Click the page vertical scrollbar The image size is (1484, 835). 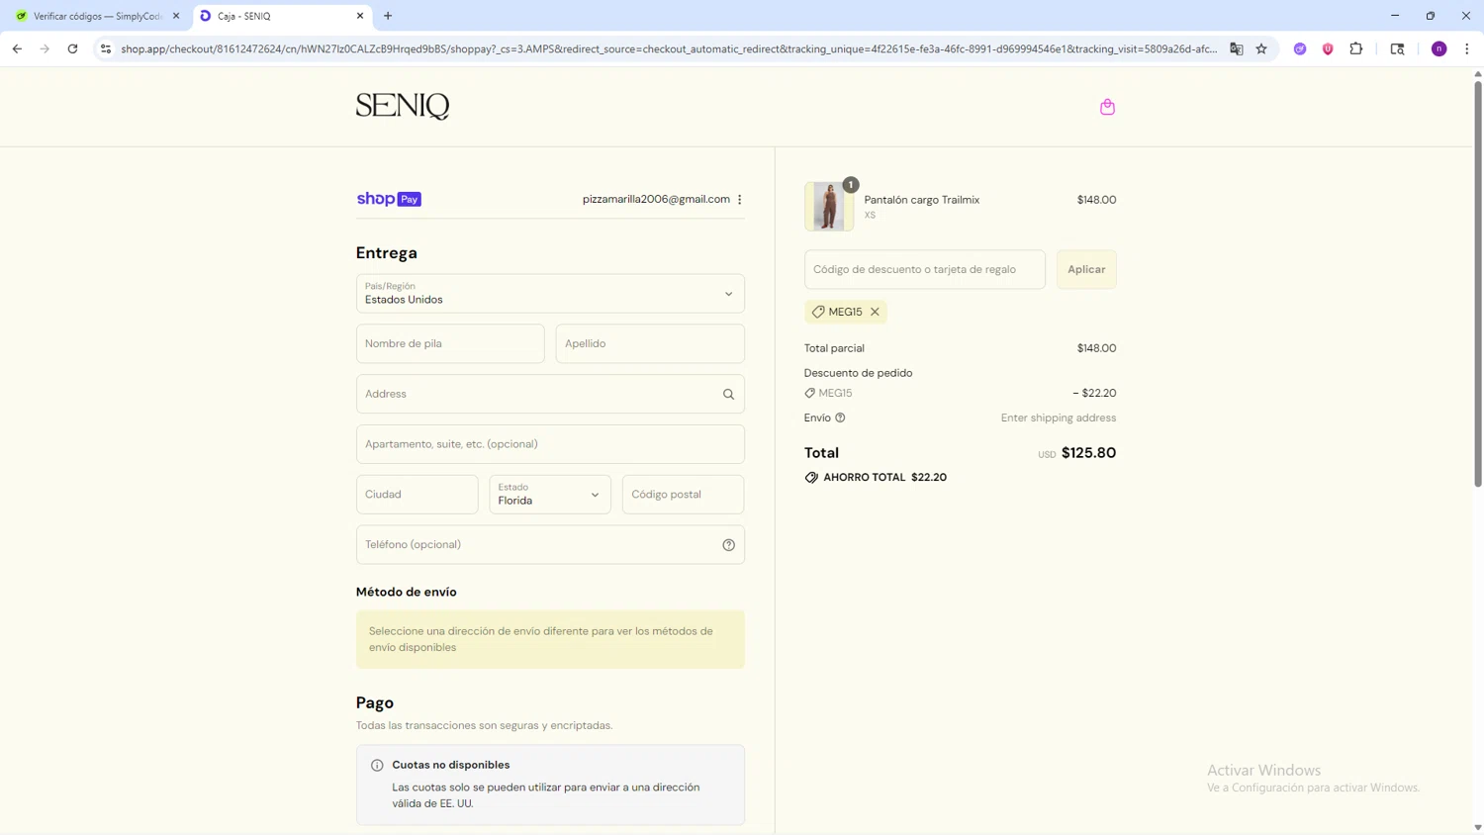[x=1478, y=283]
